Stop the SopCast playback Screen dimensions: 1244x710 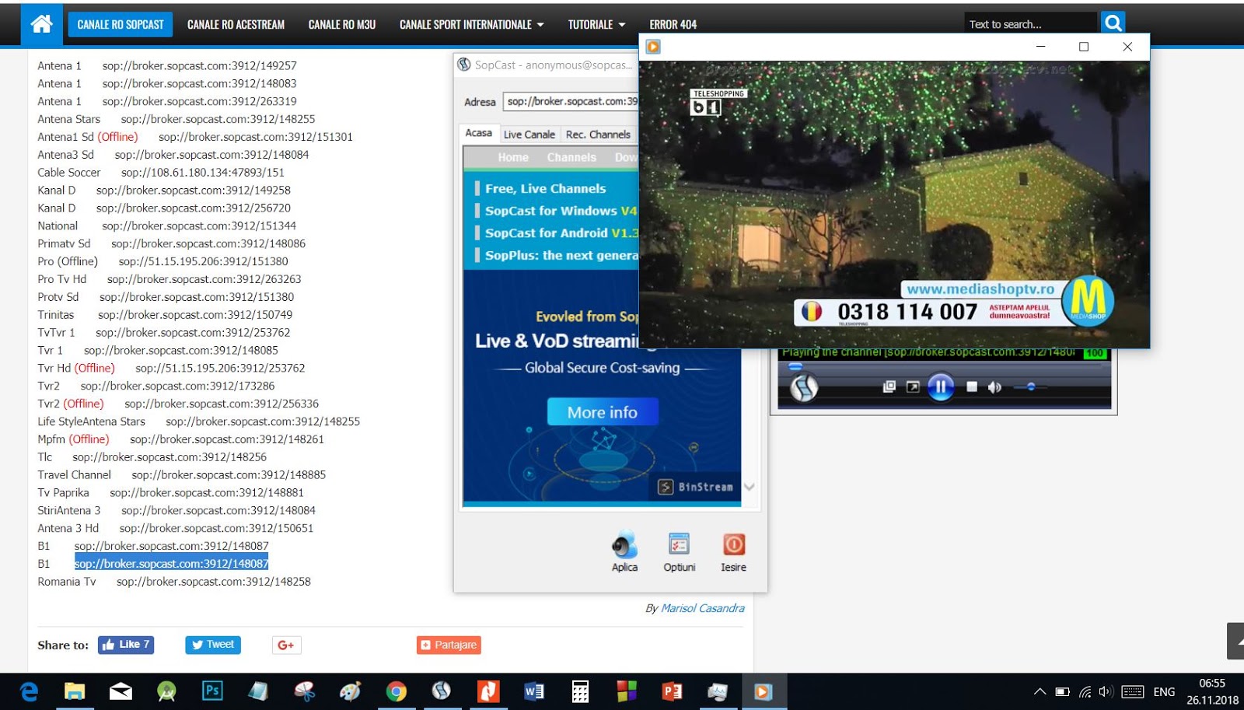pos(971,386)
